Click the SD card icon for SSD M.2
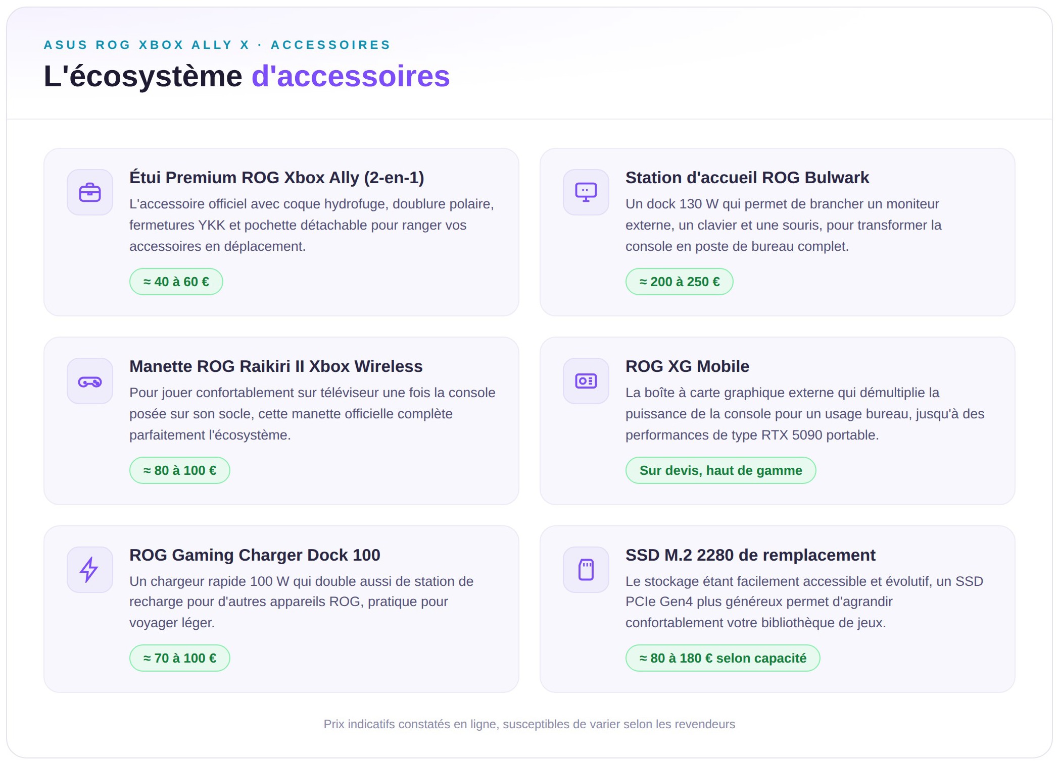 coord(586,570)
